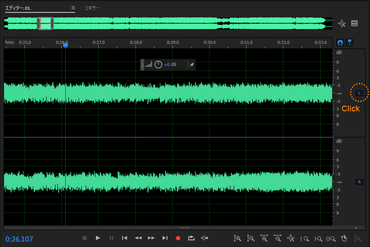The image size is (370, 247).
Task: Zoom out time
Action: click(x=277, y=238)
